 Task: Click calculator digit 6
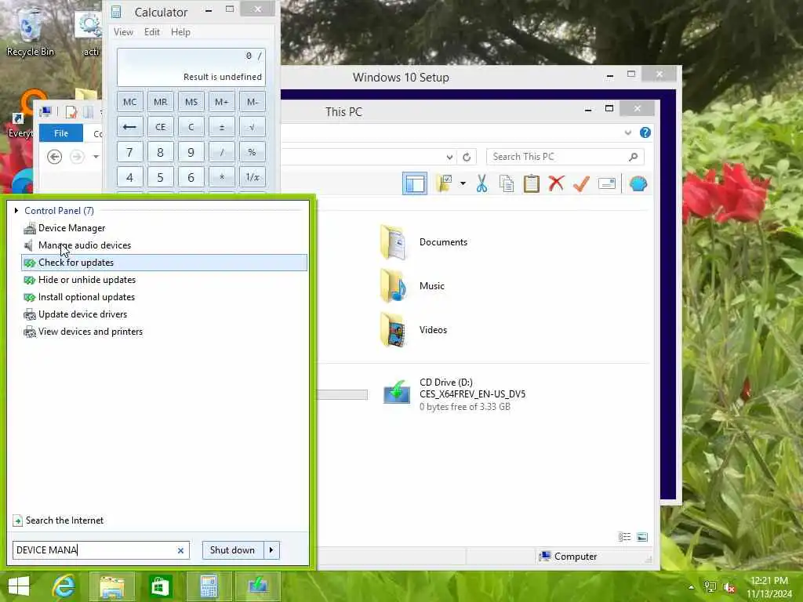191,177
